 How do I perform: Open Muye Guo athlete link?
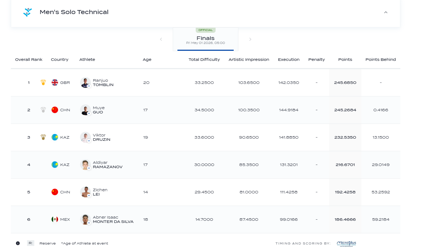pos(98,110)
